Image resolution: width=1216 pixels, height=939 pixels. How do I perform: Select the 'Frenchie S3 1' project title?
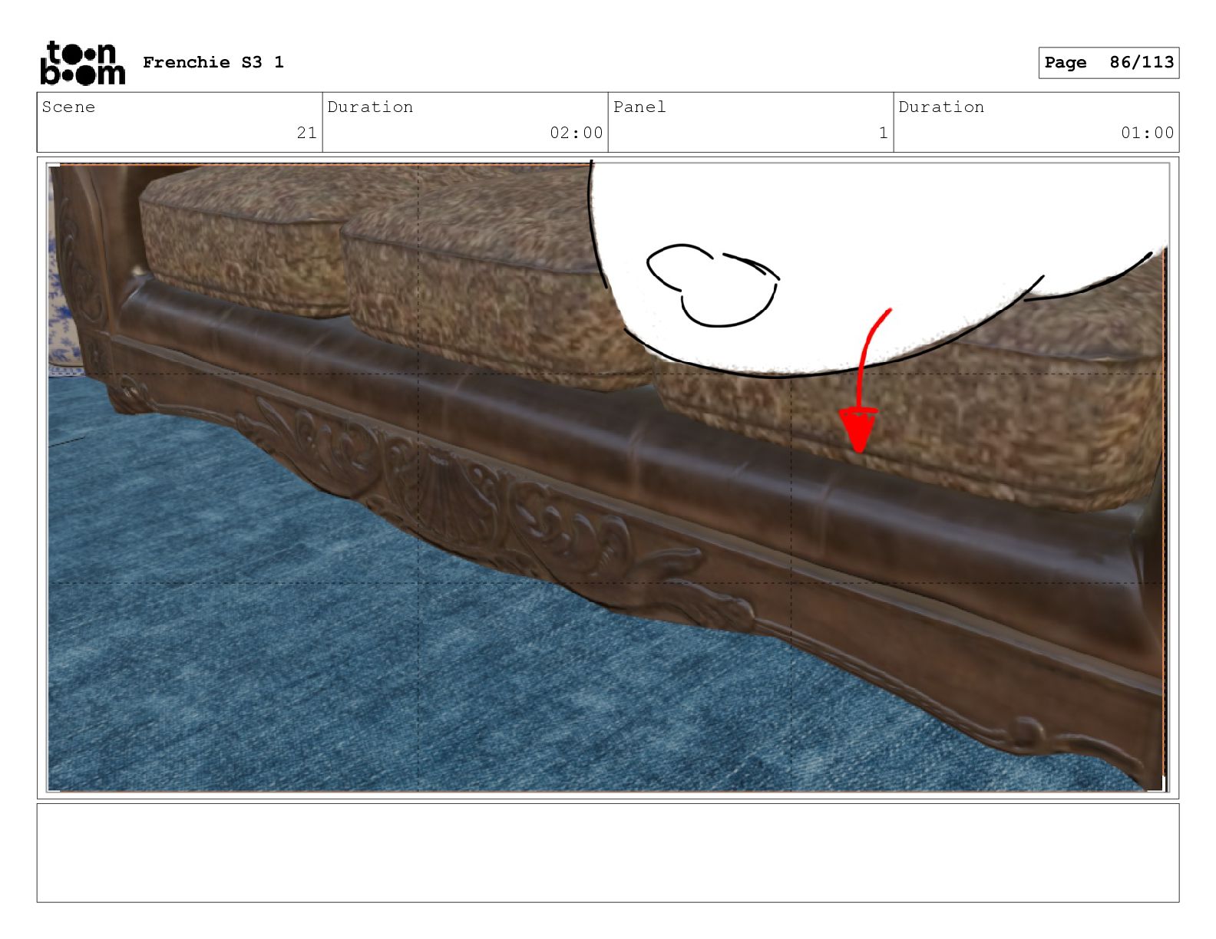(x=213, y=62)
